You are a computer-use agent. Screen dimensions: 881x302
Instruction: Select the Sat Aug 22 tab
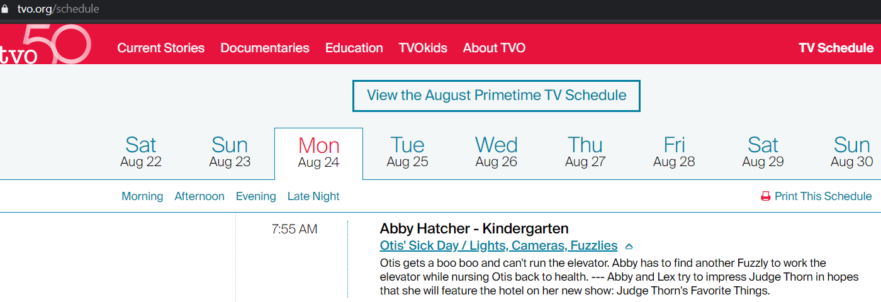pos(141,152)
